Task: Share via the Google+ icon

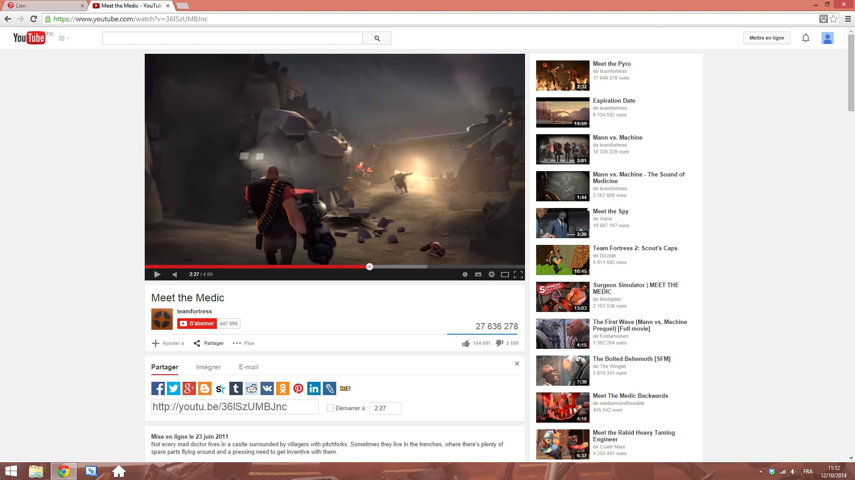Action: (189, 388)
